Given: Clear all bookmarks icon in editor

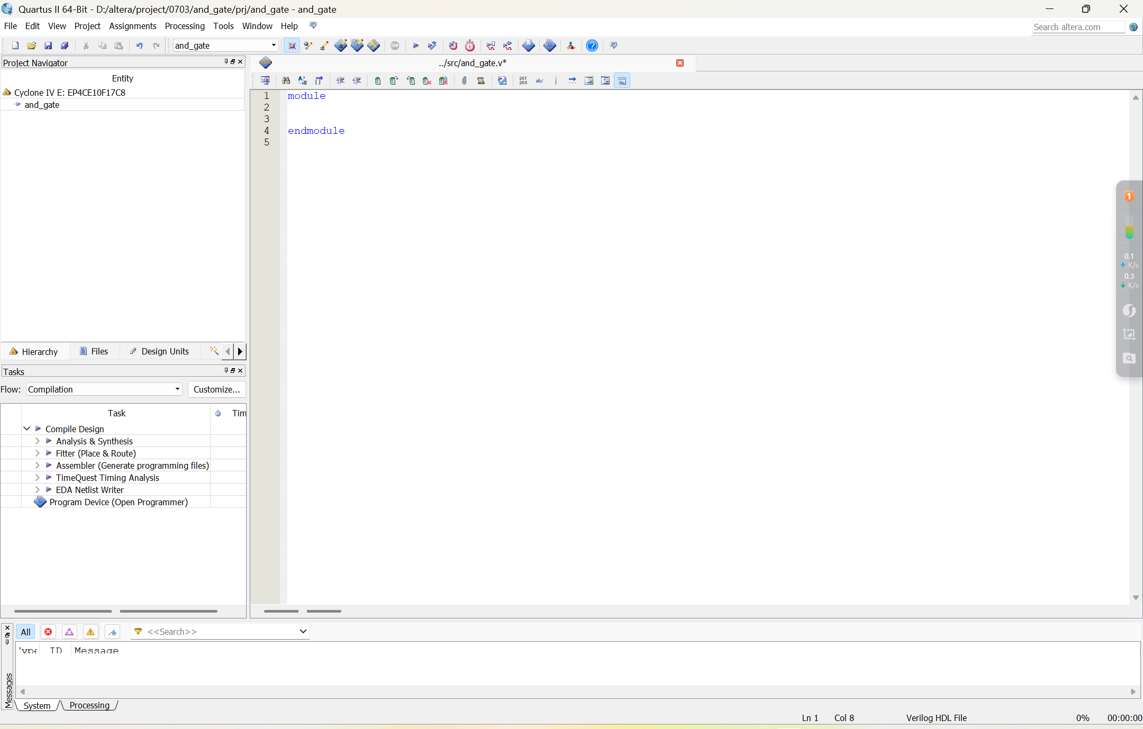Looking at the screenshot, I should point(443,80).
